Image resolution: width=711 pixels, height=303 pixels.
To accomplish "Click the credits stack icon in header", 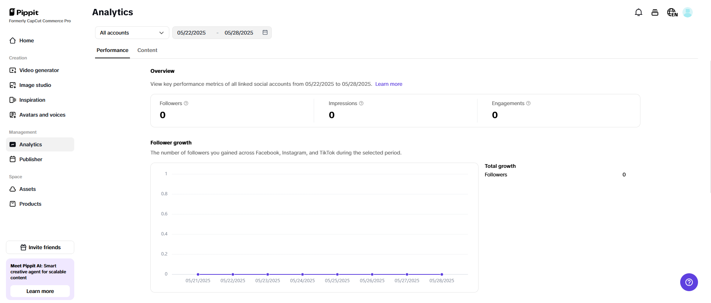I will pyautogui.click(x=655, y=13).
